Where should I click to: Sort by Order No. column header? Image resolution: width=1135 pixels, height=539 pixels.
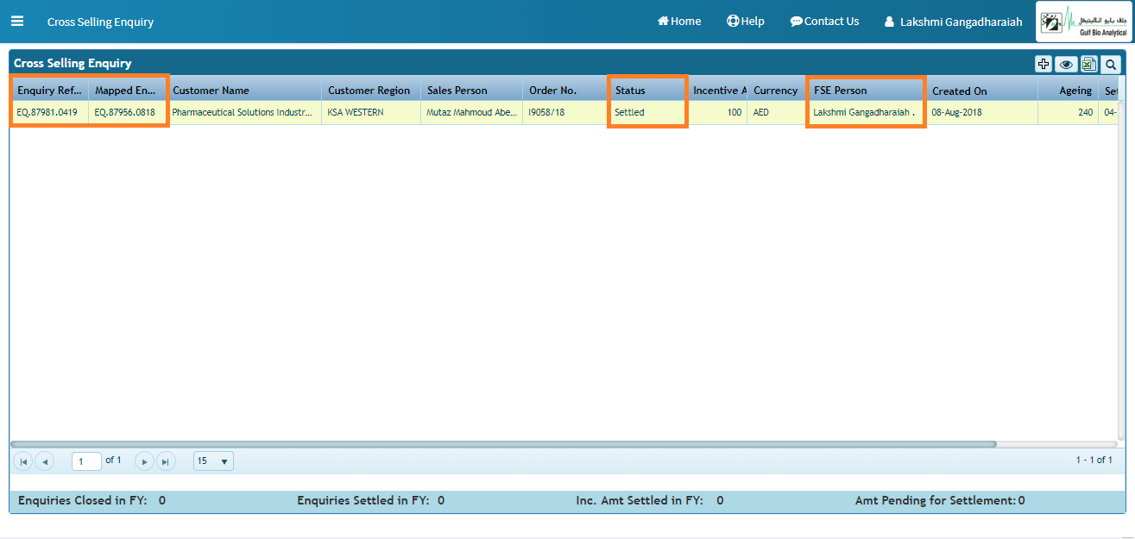565,91
